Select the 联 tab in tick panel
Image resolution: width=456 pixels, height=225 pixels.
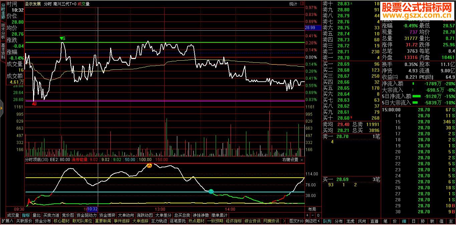coord(432,221)
